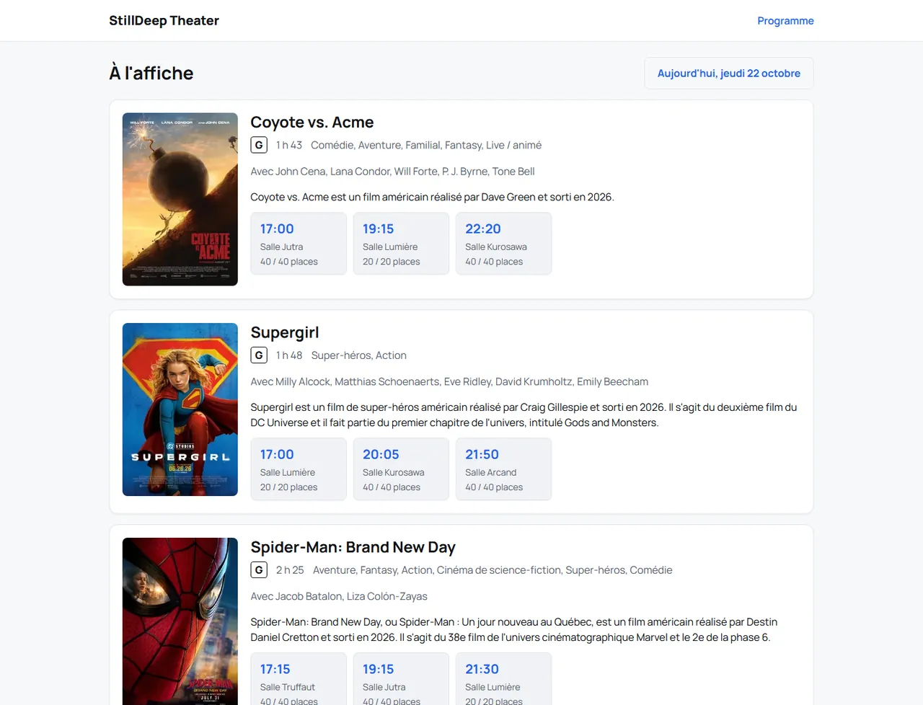Book Supergirl 20:05 in Salle Kurosawa

tap(401, 469)
